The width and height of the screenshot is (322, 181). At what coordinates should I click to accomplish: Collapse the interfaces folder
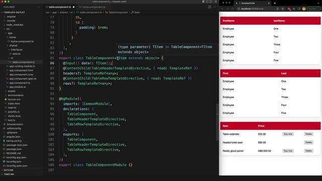click(17, 50)
